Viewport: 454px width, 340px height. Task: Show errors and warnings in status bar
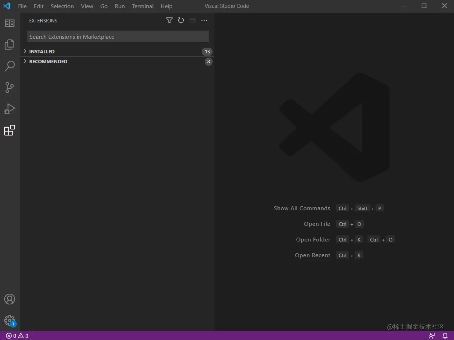(17, 336)
